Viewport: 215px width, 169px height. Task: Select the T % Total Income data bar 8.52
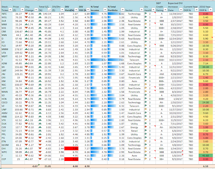(x=98, y=60)
